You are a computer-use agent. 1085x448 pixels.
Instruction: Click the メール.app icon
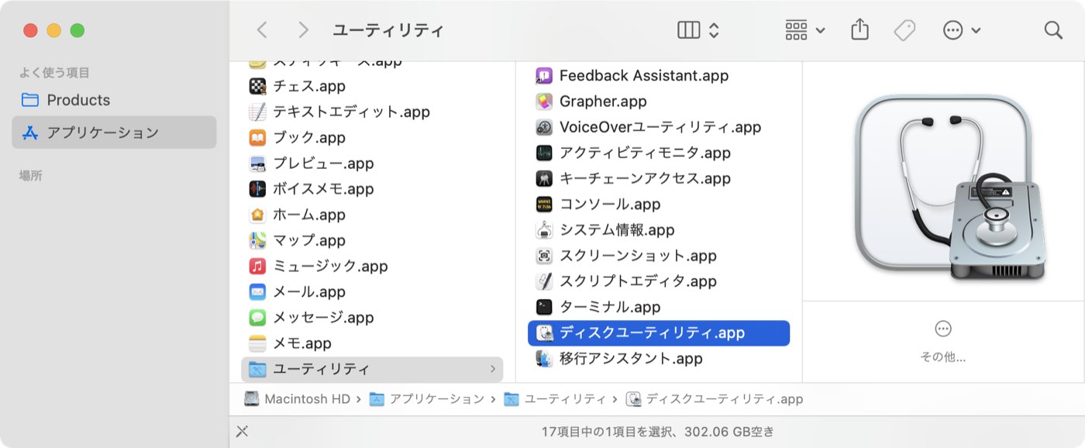[257, 291]
